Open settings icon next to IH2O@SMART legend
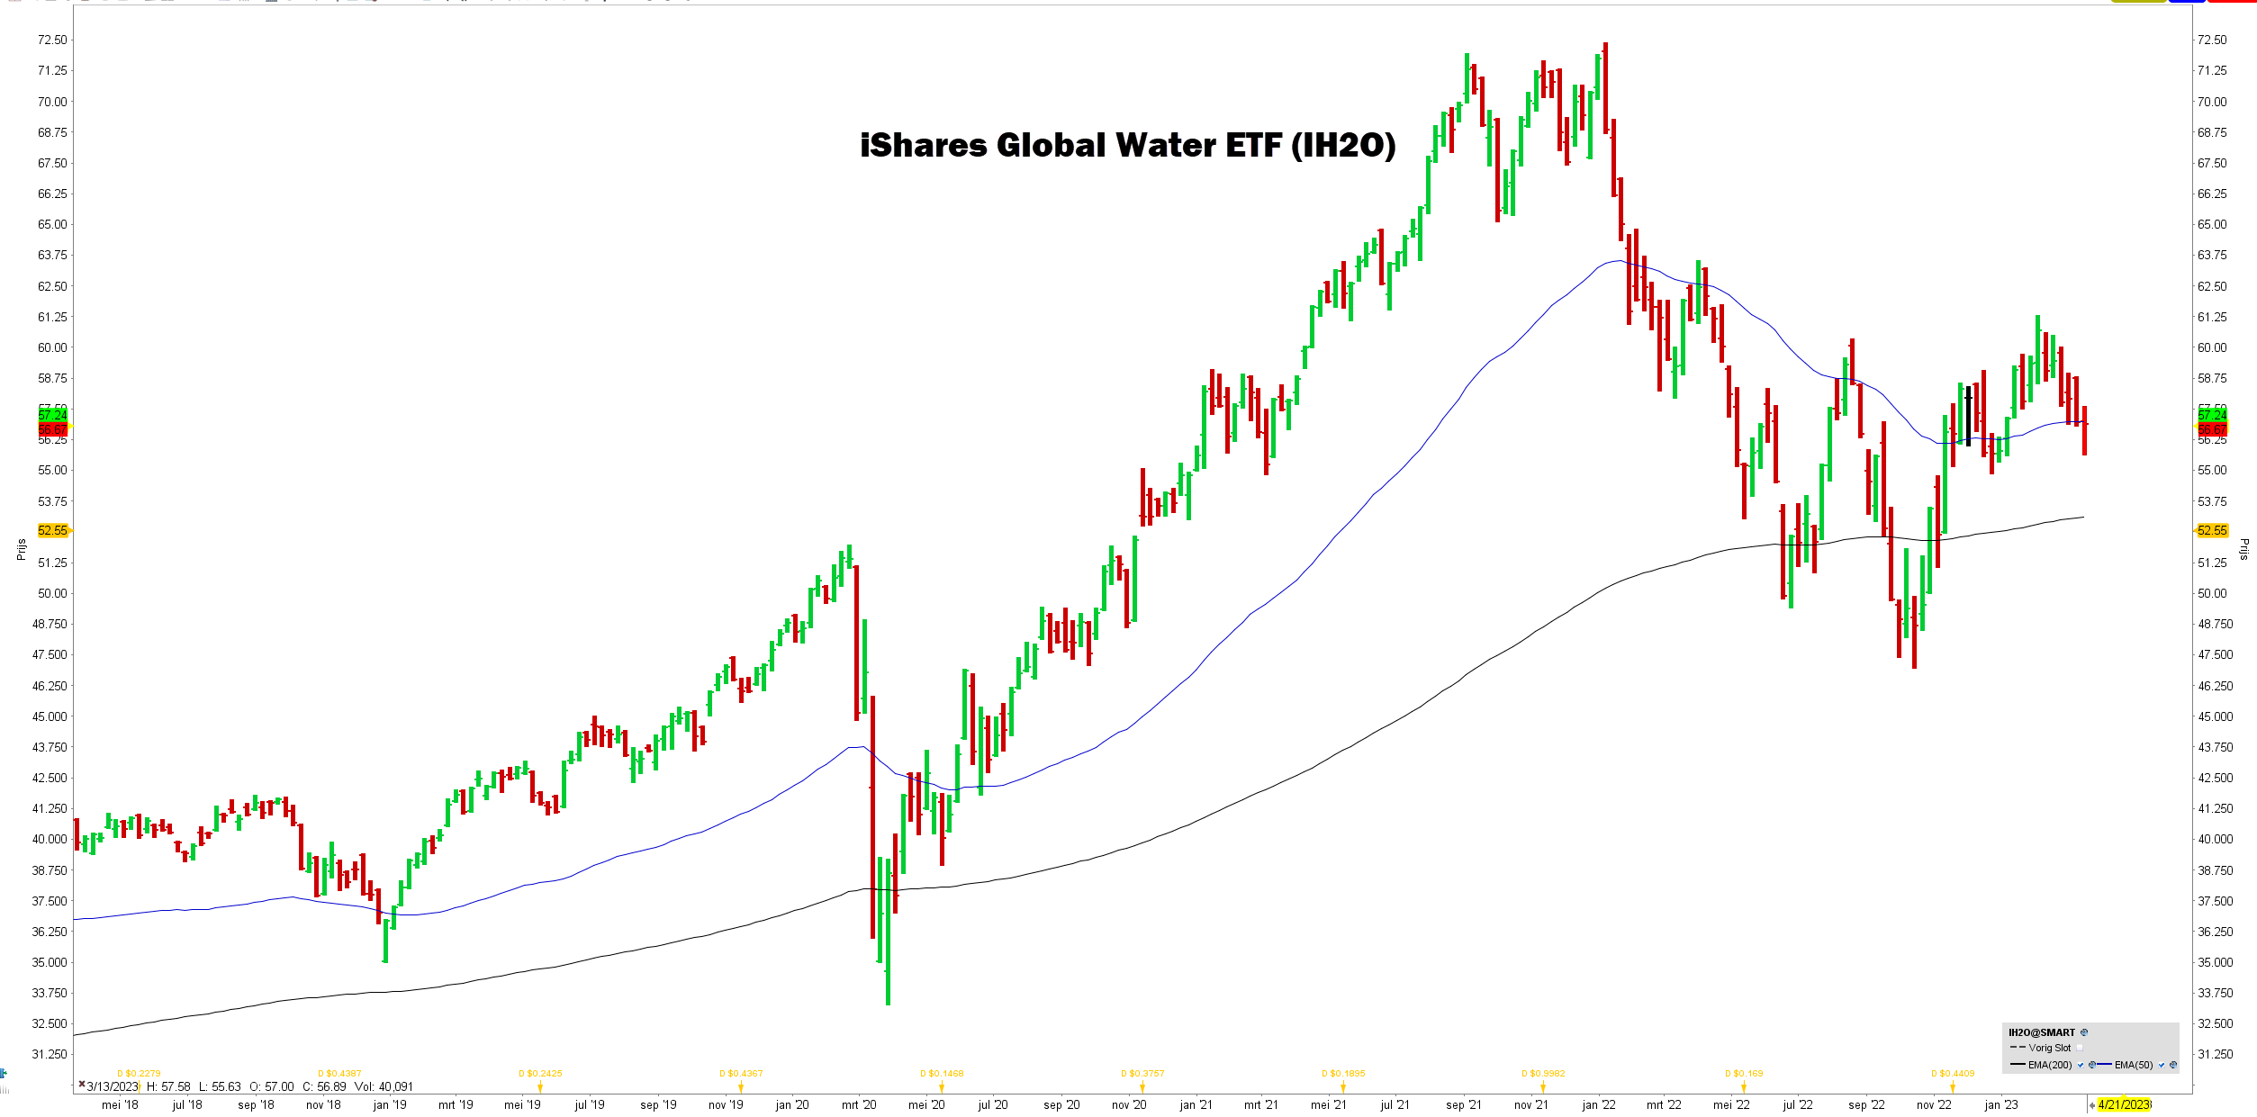The image size is (2257, 1117). pyautogui.click(x=2084, y=1032)
